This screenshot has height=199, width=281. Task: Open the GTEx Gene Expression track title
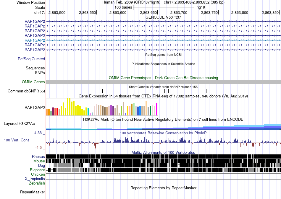click(x=163, y=96)
